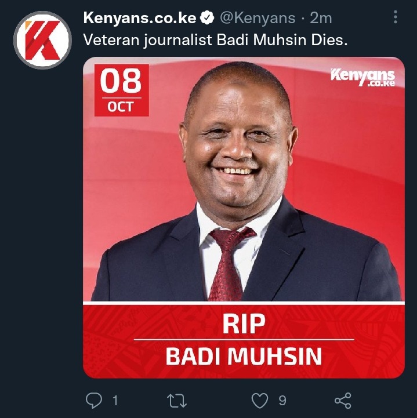Click the man's portrait in the photo
Image resolution: width=417 pixels, height=418 pixels.
[245, 181]
